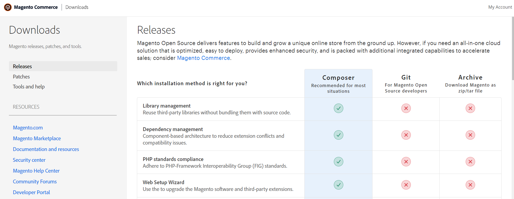Click Git red X for Library management
Image resolution: width=514 pixels, height=199 pixels.
[406, 108]
